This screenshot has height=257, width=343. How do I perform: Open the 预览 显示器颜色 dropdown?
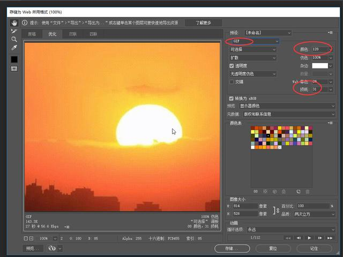tap(287, 106)
